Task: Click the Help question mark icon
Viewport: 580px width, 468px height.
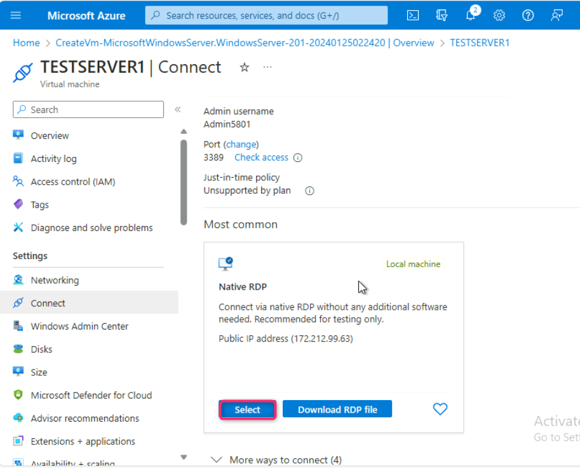Action: [x=528, y=15]
